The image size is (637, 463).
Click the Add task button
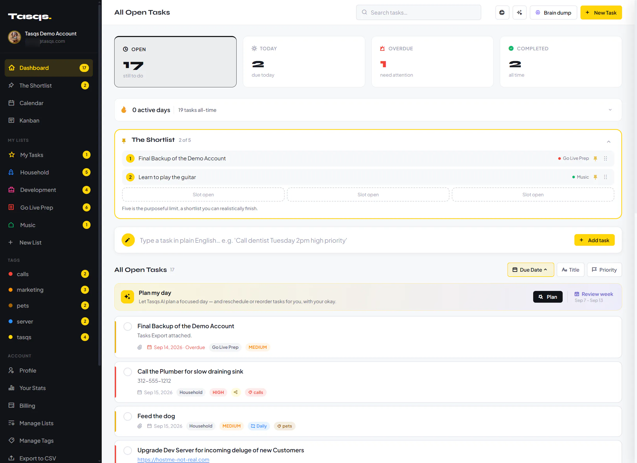[x=594, y=240]
